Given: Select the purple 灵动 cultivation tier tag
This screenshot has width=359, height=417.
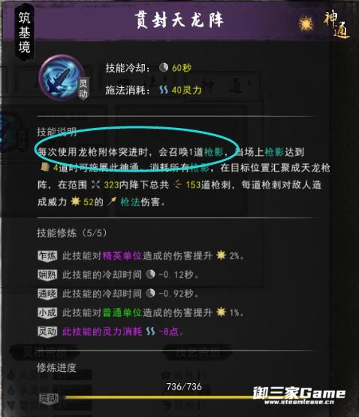Looking at the screenshot, I should click(x=47, y=332).
